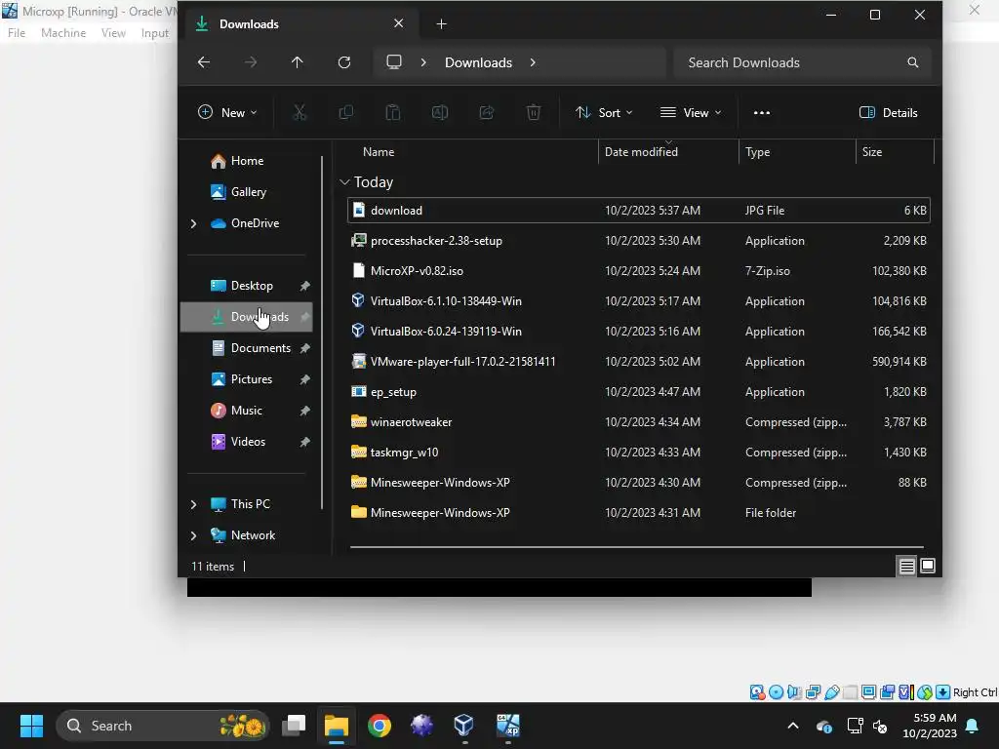Collapse the Today group

[x=344, y=182]
